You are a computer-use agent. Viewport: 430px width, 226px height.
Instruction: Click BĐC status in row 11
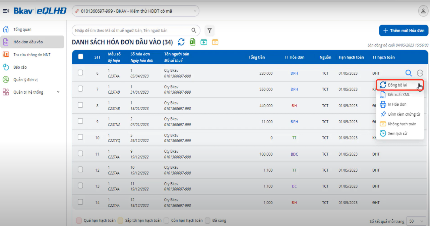click(294, 154)
